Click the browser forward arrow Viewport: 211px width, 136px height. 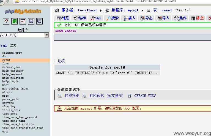[7, 2]
